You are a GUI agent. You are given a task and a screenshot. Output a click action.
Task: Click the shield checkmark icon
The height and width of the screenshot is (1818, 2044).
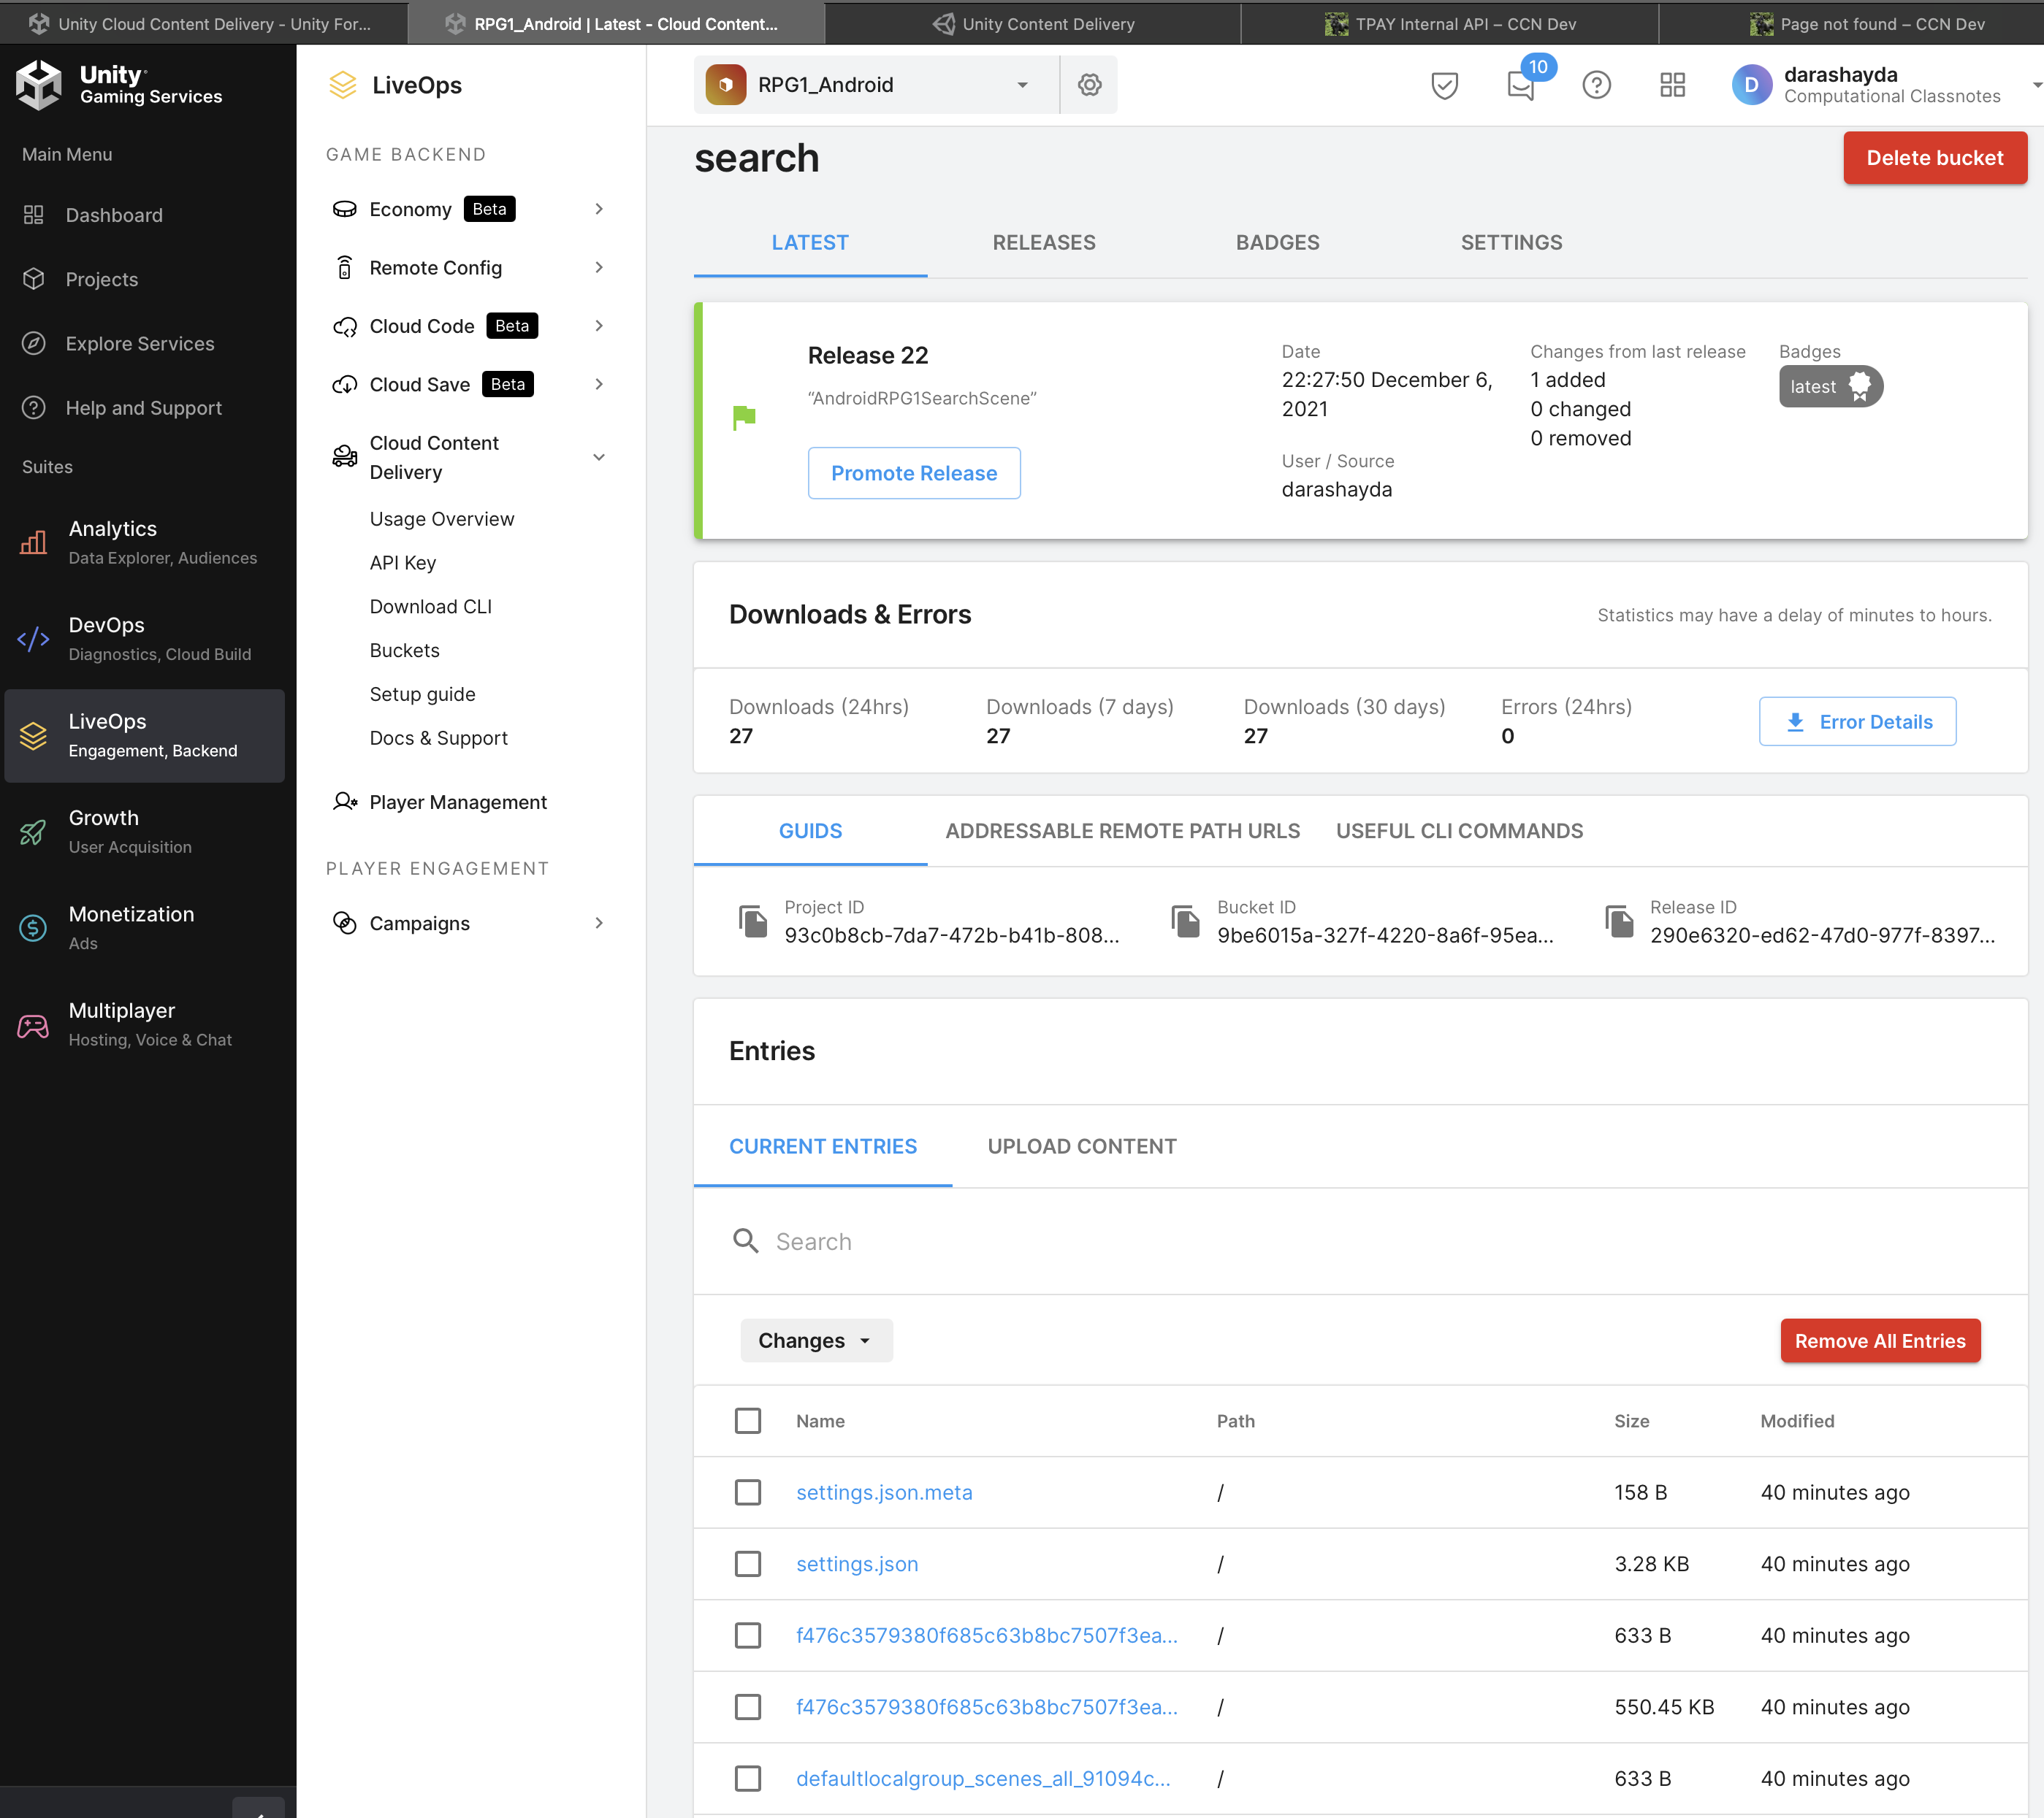(1444, 85)
